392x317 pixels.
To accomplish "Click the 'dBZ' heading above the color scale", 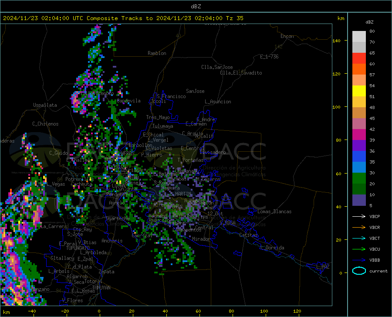I will tap(369, 22).
